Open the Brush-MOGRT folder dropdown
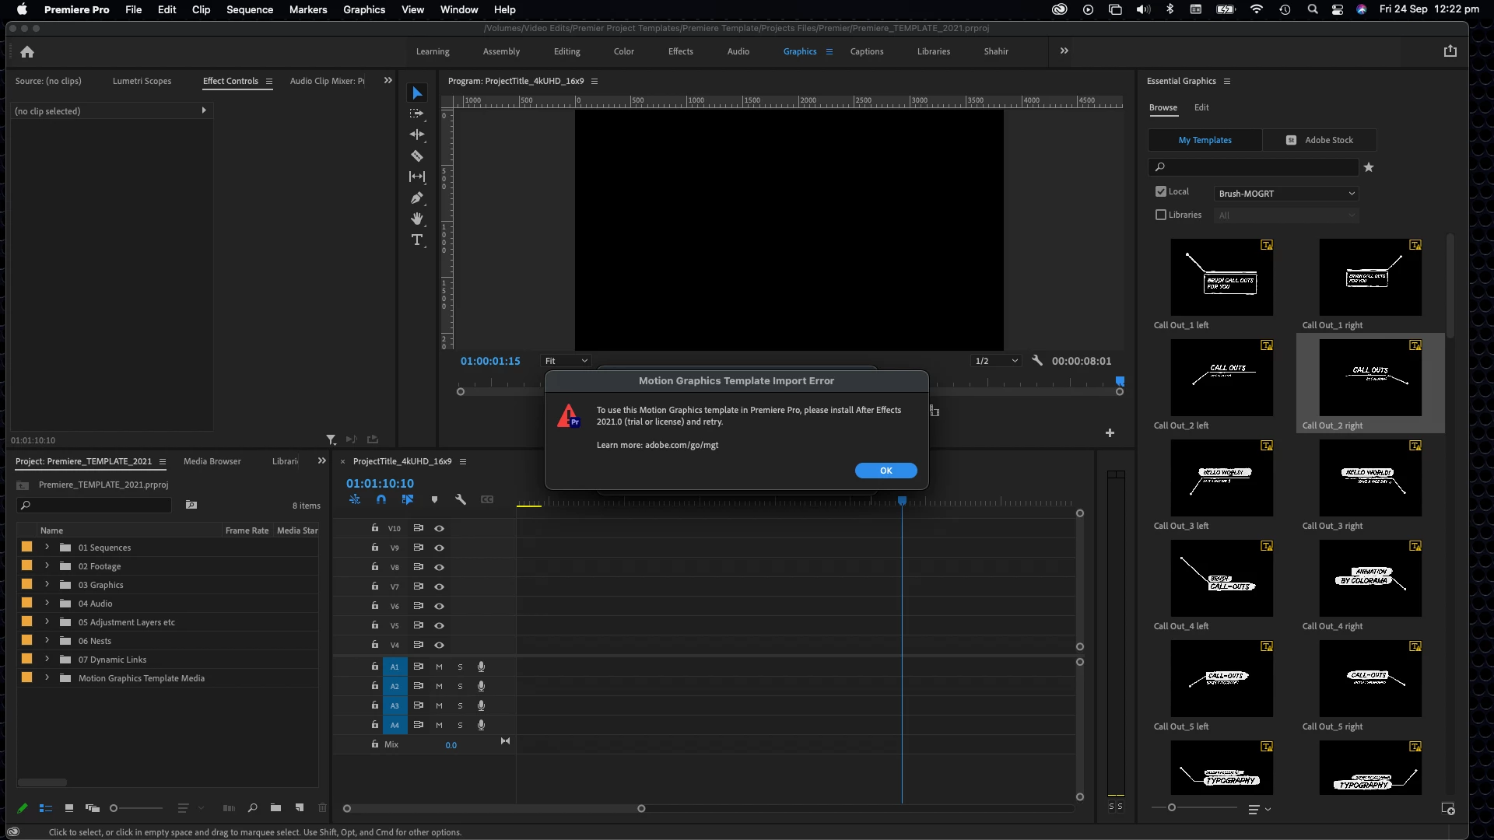 (1286, 194)
